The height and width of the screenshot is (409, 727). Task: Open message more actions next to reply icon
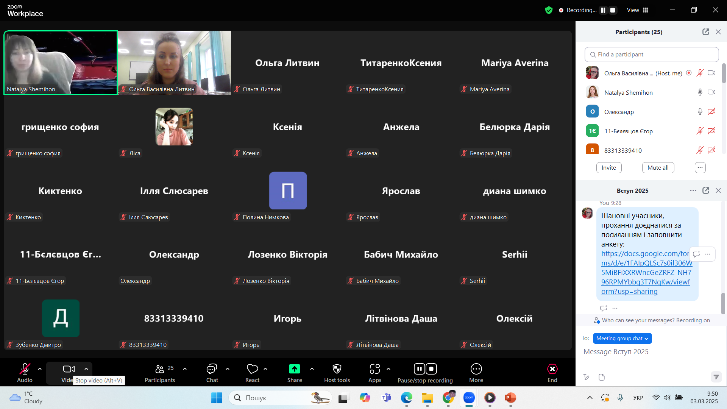click(x=708, y=254)
